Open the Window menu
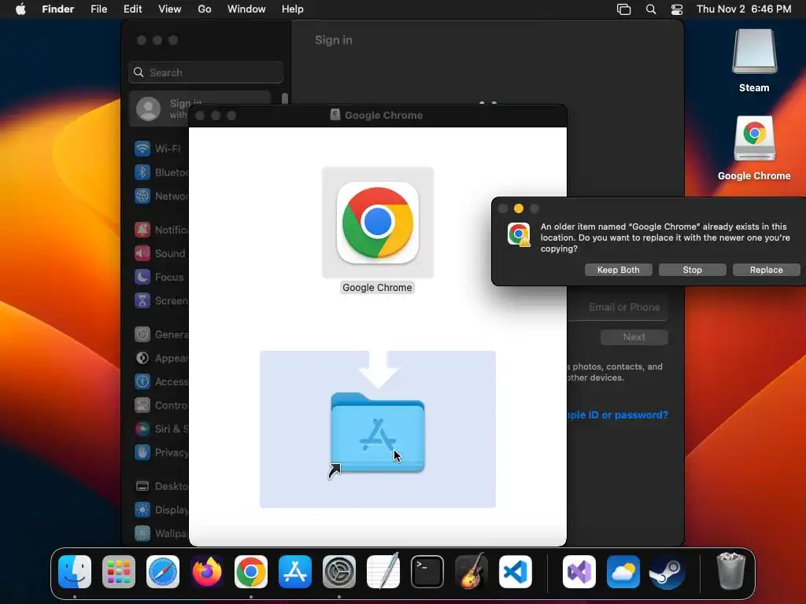The image size is (806, 604). (x=246, y=9)
